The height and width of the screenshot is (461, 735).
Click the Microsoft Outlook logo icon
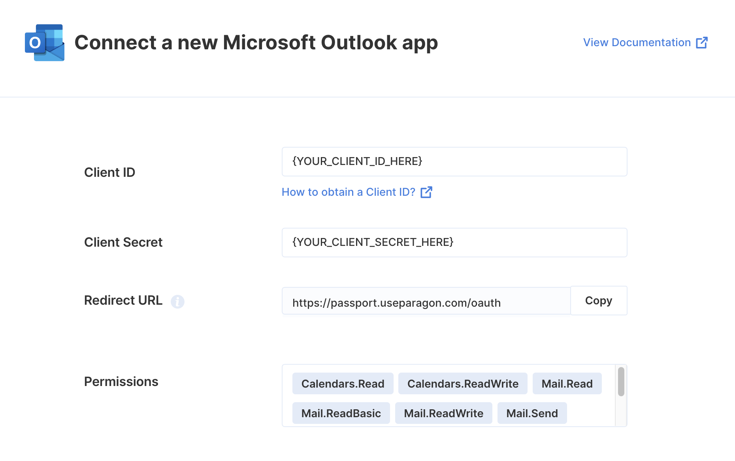pos(45,43)
